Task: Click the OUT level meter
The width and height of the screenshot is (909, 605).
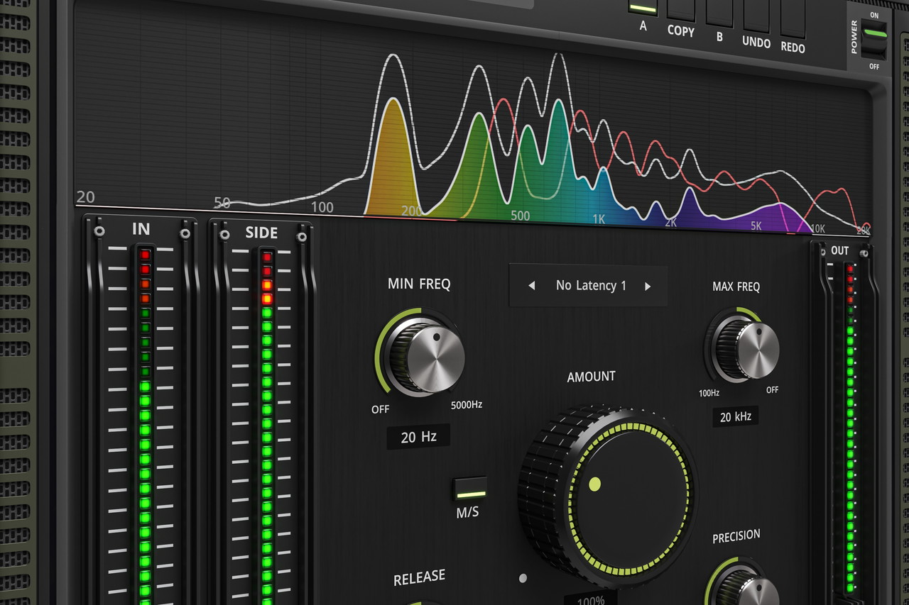Action: pyautogui.click(x=849, y=426)
